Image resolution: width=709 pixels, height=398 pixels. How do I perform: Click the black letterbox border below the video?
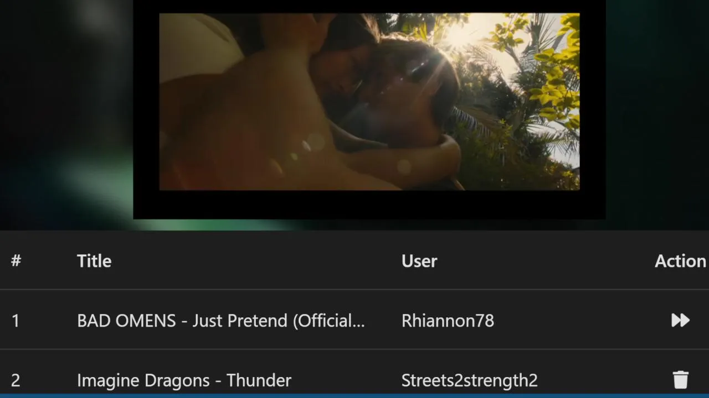point(369,205)
